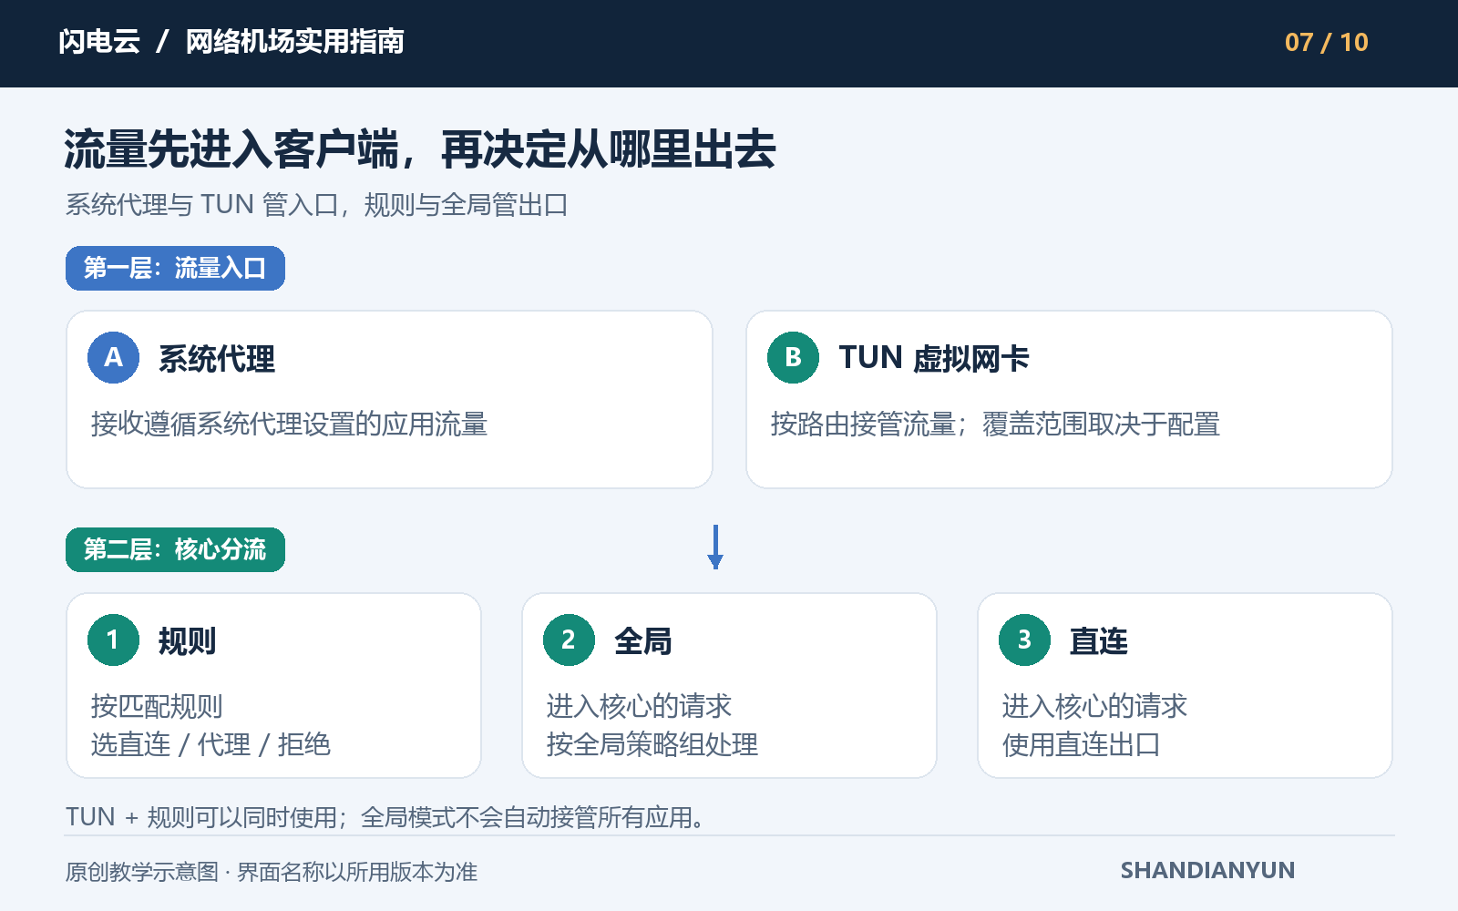This screenshot has height=911, width=1458.
Task: Click the 系统代理 card heading
Action: (217, 359)
